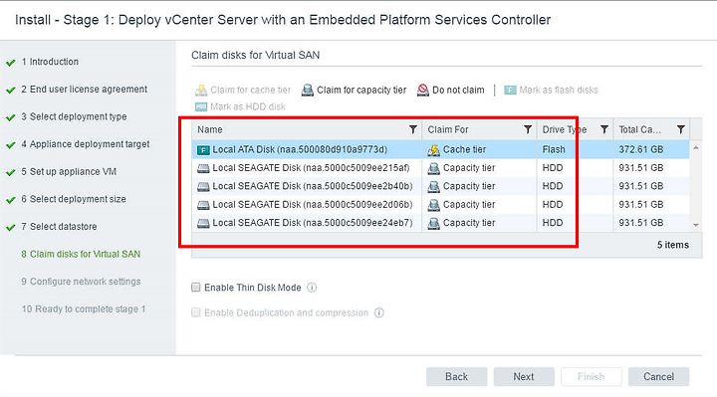Viewport: 717px width, 397px height.
Task: Cancel the installation wizard
Action: [x=658, y=376]
